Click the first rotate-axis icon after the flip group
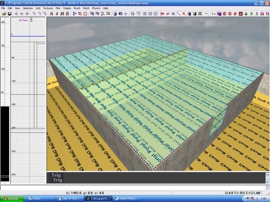The width and height of the screenshot is (270, 202). (34, 14)
